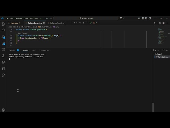Maximize the terminal panel size

164,50
